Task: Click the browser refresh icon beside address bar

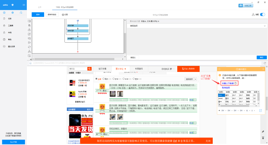Action: [x=265, y=63]
